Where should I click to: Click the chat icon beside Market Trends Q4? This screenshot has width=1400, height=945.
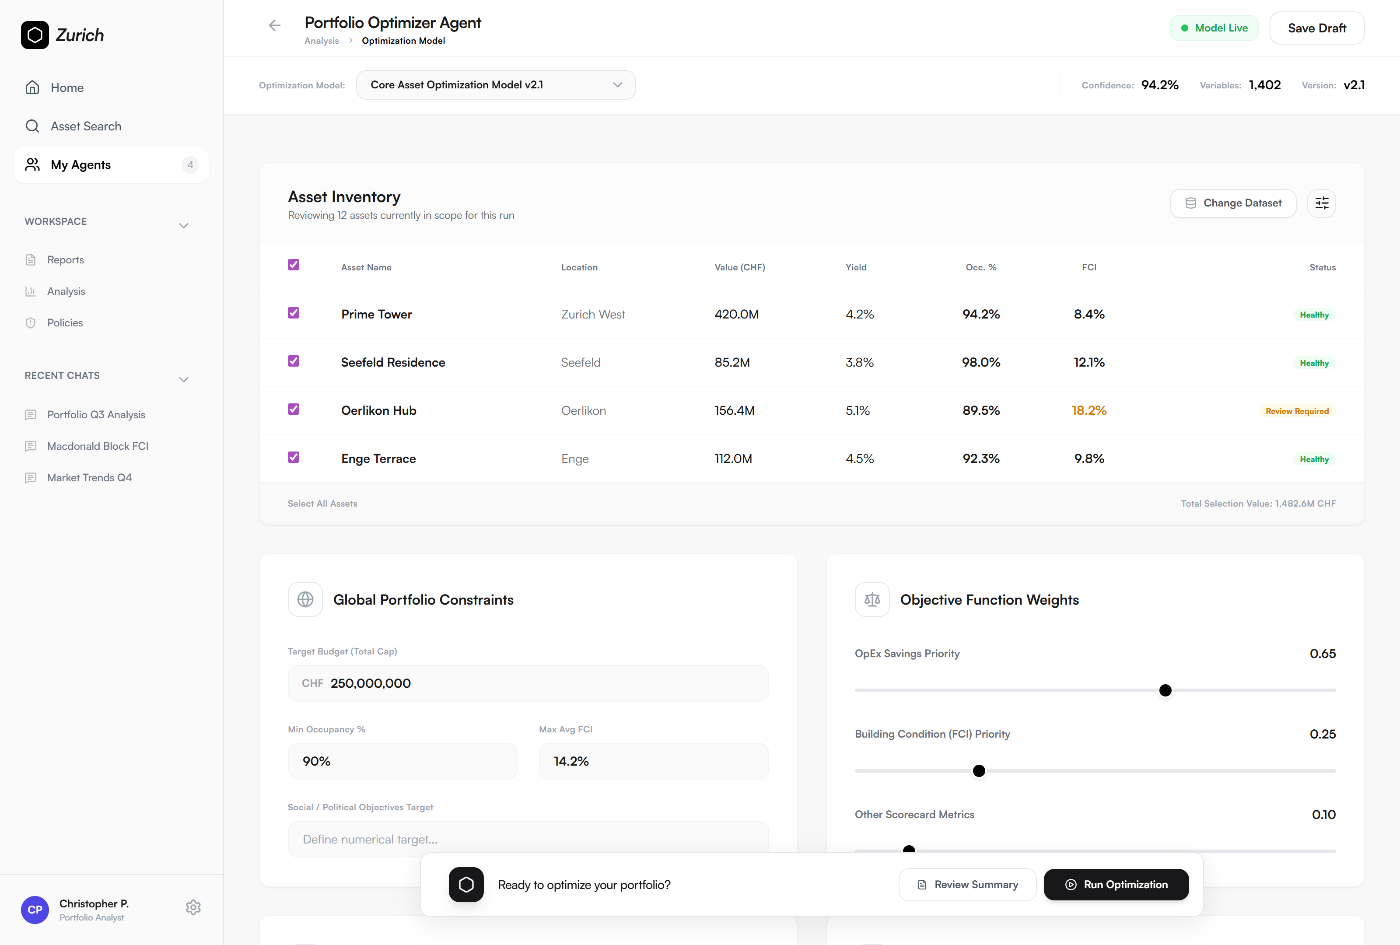pyautogui.click(x=31, y=478)
